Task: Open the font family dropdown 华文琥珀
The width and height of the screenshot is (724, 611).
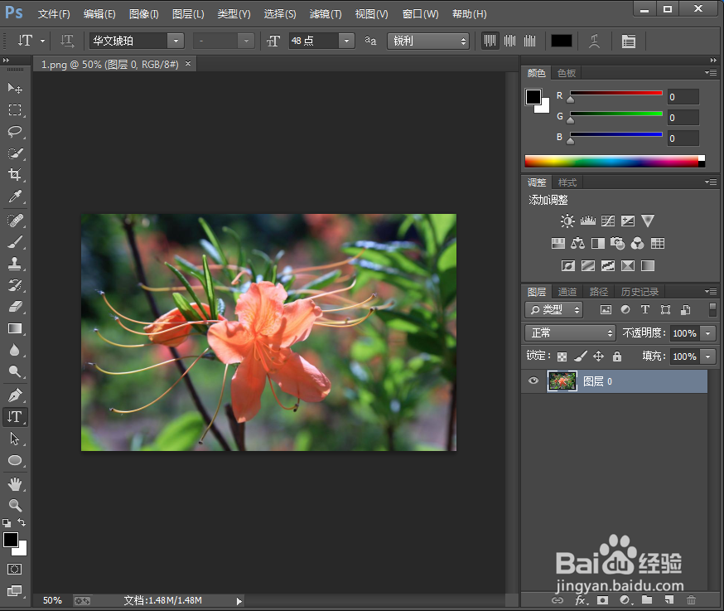Action: coord(176,41)
